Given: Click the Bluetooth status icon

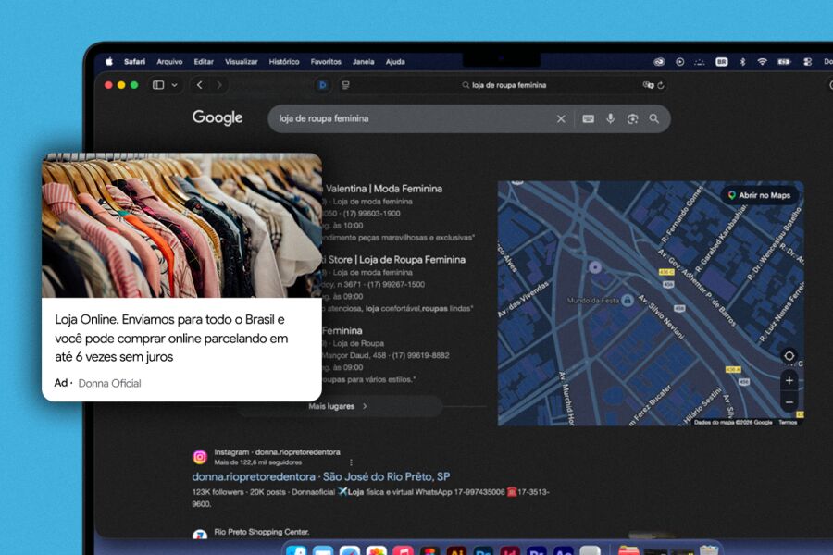Looking at the screenshot, I should 742,62.
